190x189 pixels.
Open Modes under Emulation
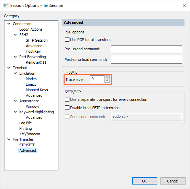tap(31, 79)
